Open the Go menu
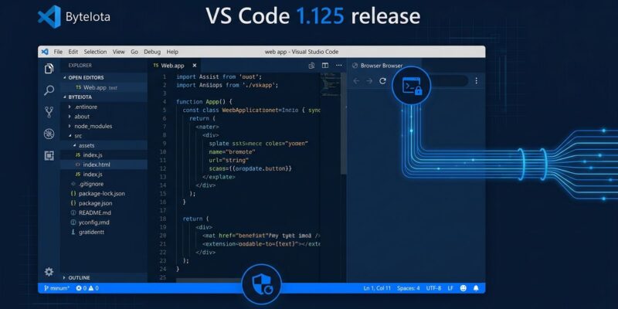618x309 pixels. click(134, 52)
